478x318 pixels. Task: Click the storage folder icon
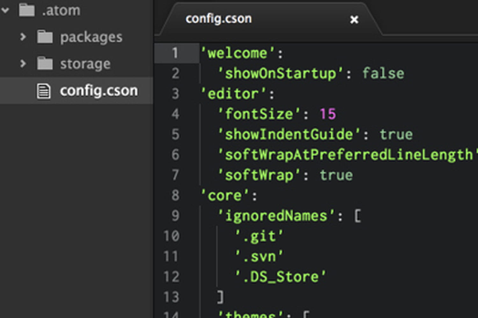45,64
